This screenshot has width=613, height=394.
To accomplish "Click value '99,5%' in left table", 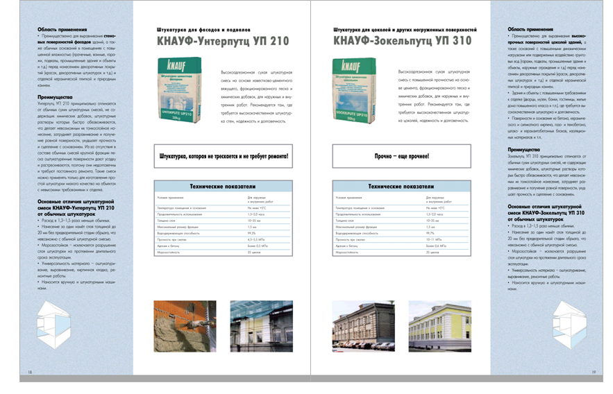I will [252, 234].
